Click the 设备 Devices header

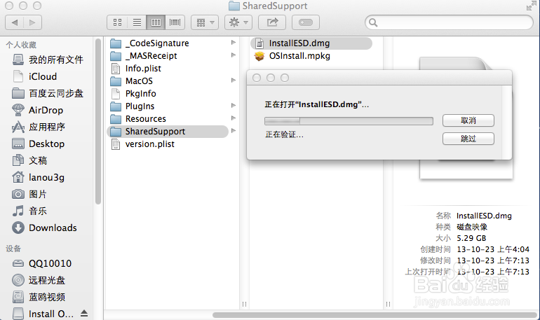click(13, 249)
